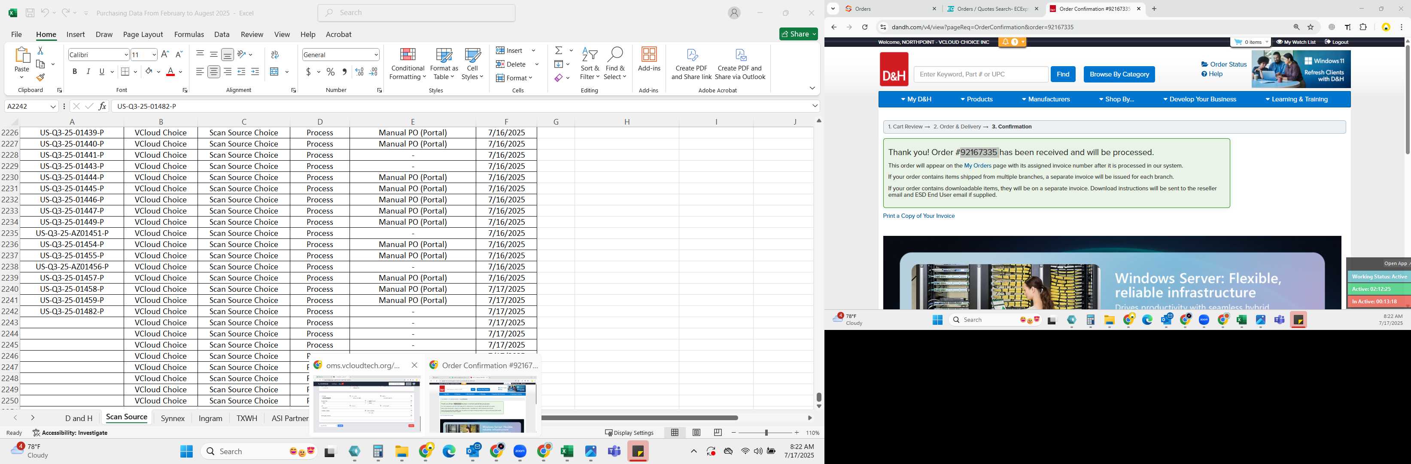Open the Format cells dropdown
Viewport: 1411px width, 464px height.
pyautogui.click(x=514, y=78)
